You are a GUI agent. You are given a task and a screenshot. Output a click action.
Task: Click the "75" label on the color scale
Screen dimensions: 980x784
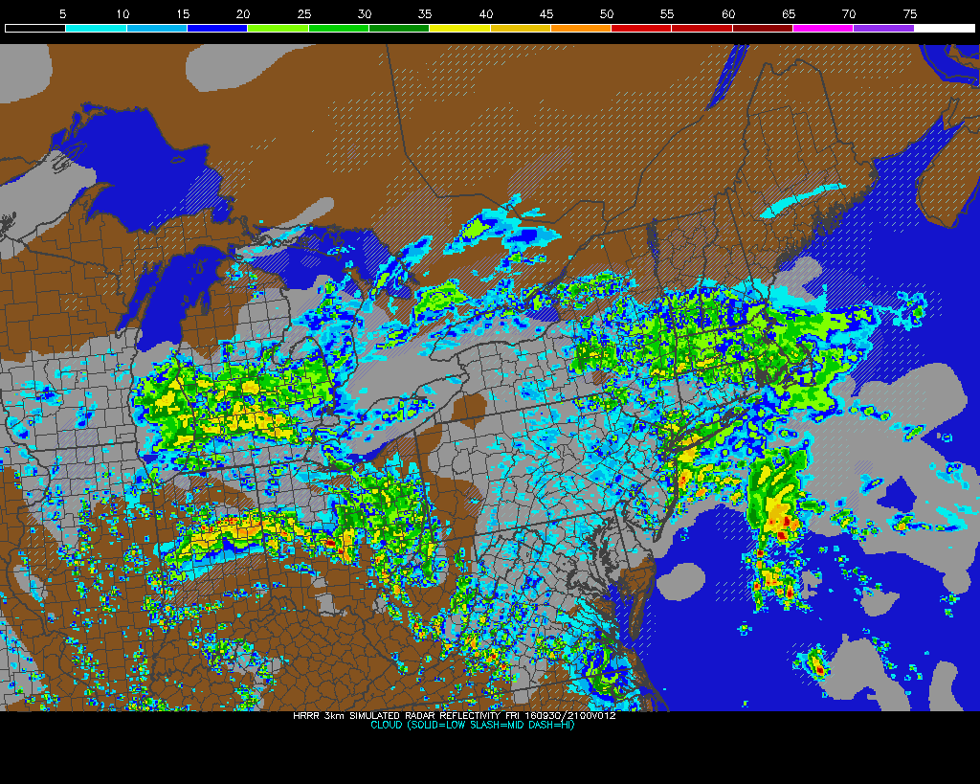coord(909,14)
